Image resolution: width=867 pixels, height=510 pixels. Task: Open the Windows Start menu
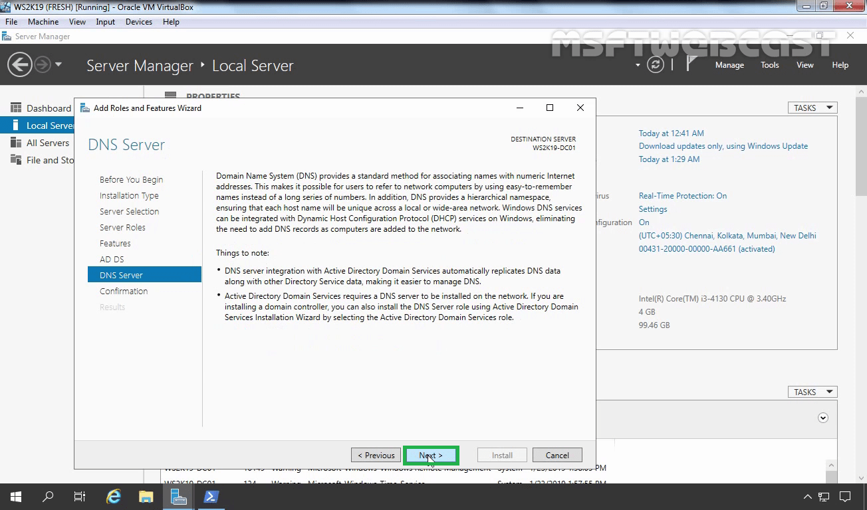16,497
